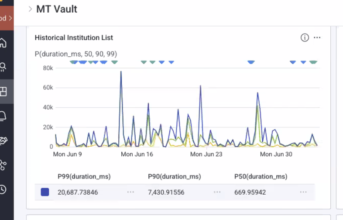Click the MT Vault board title

(x=57, y=9)
